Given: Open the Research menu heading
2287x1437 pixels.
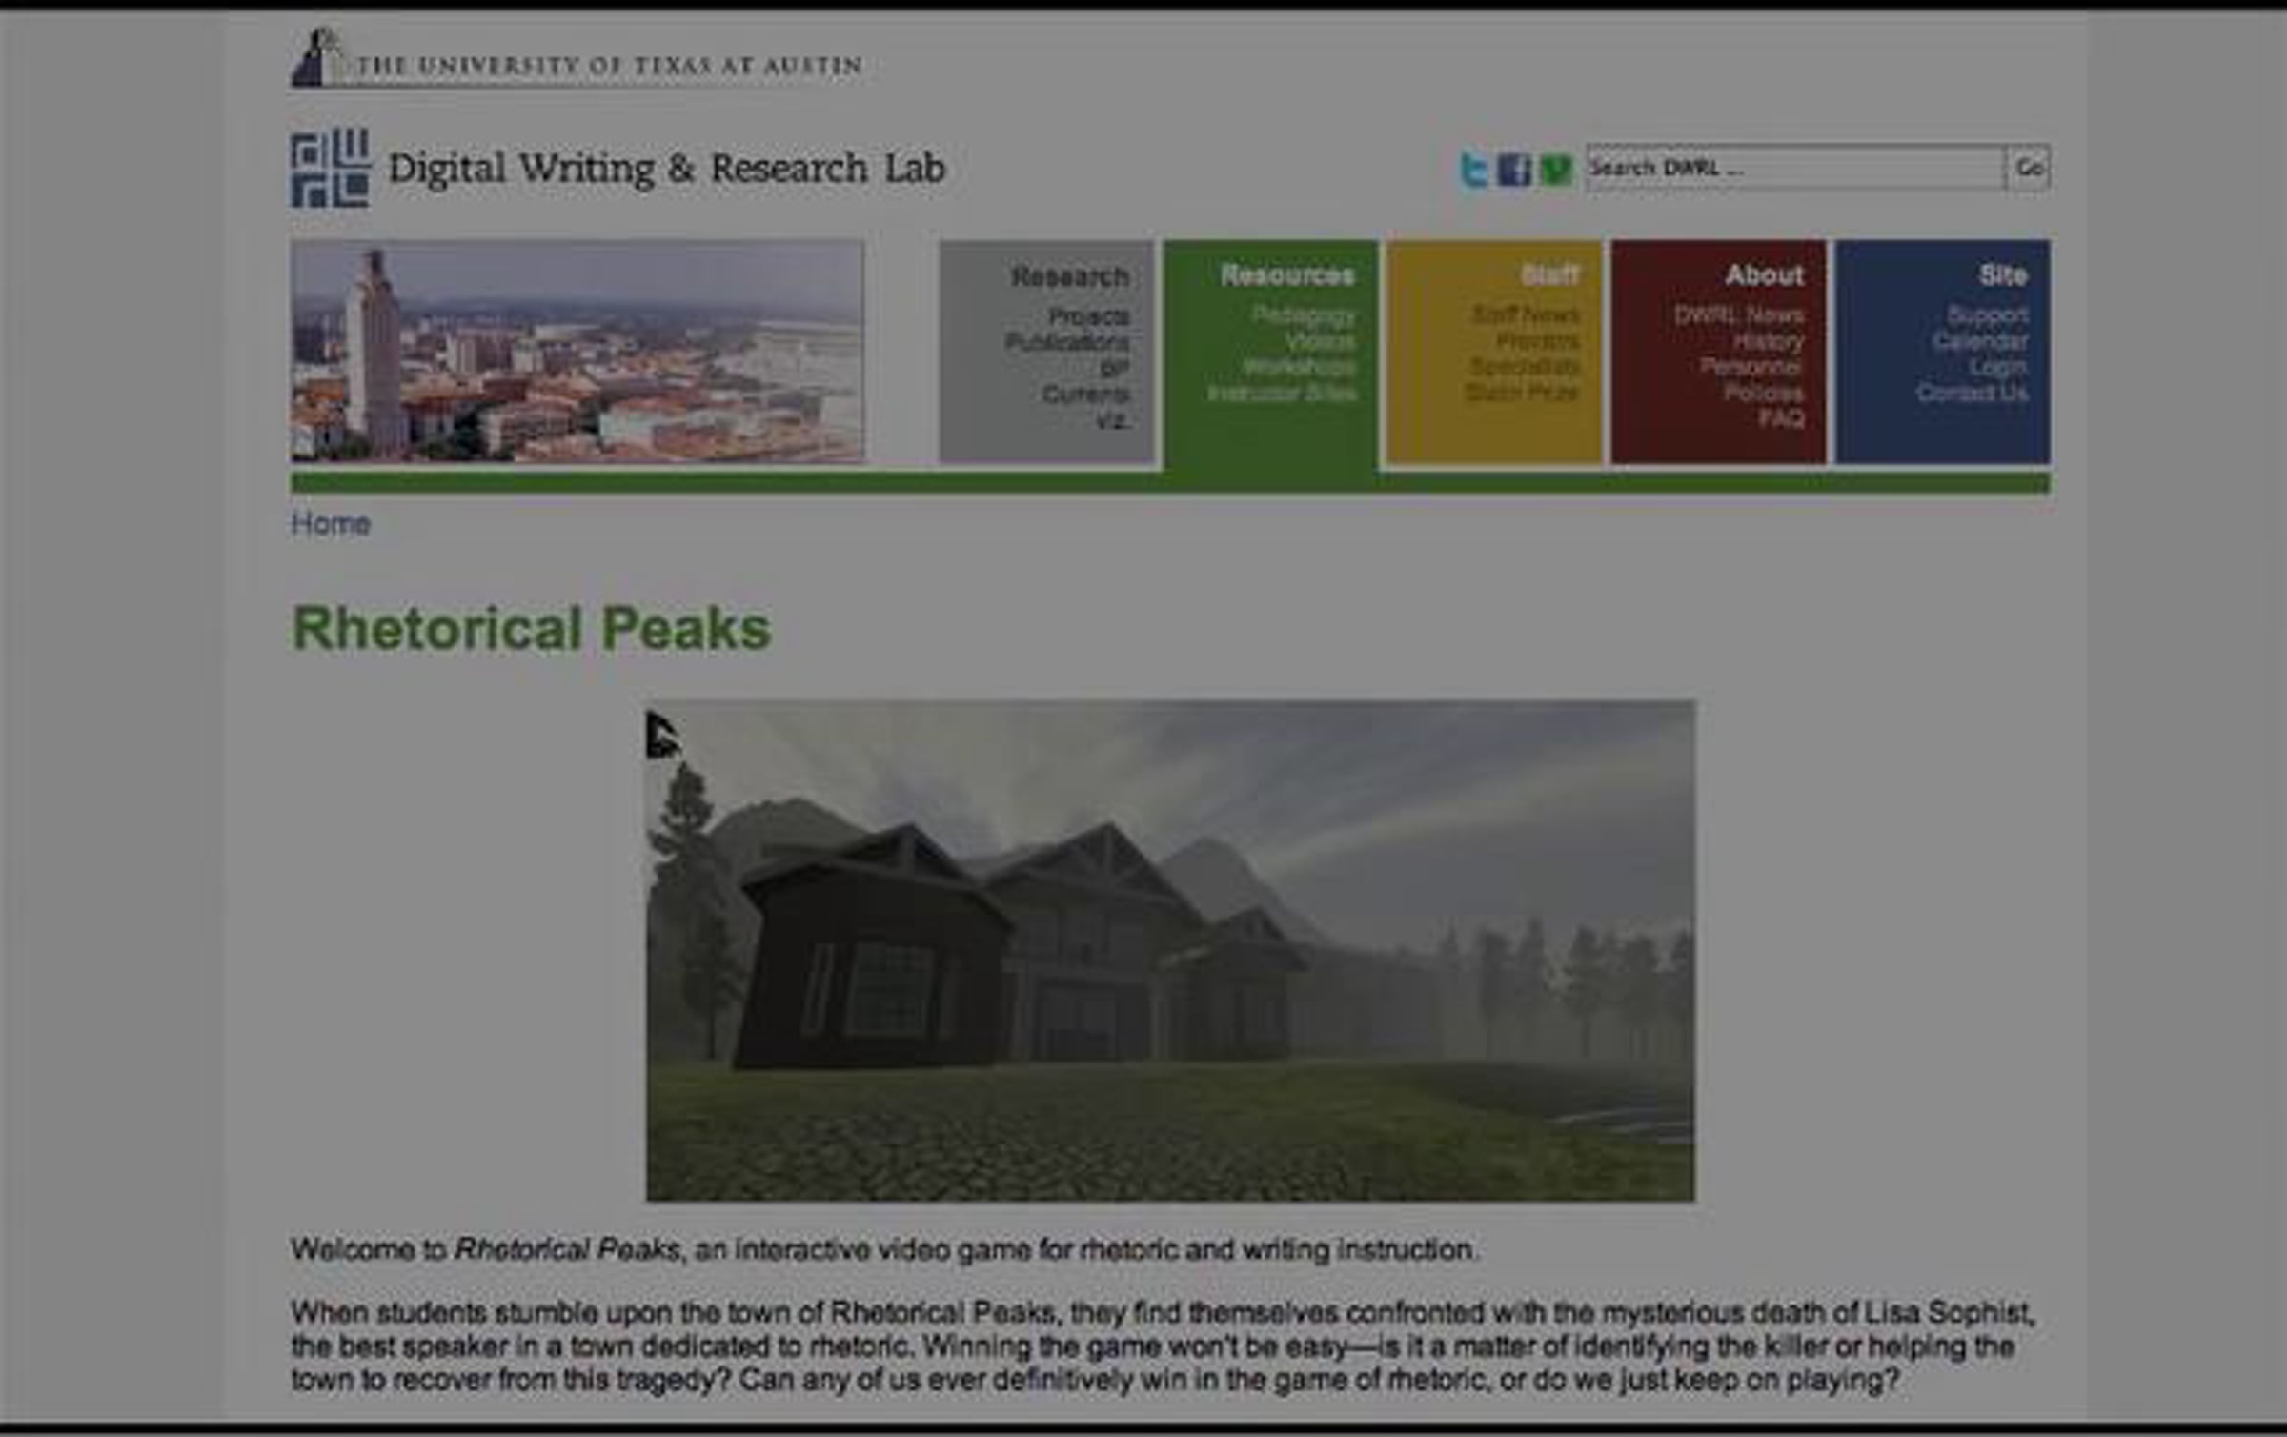Looking at the screenshot, I should 1069,277.
